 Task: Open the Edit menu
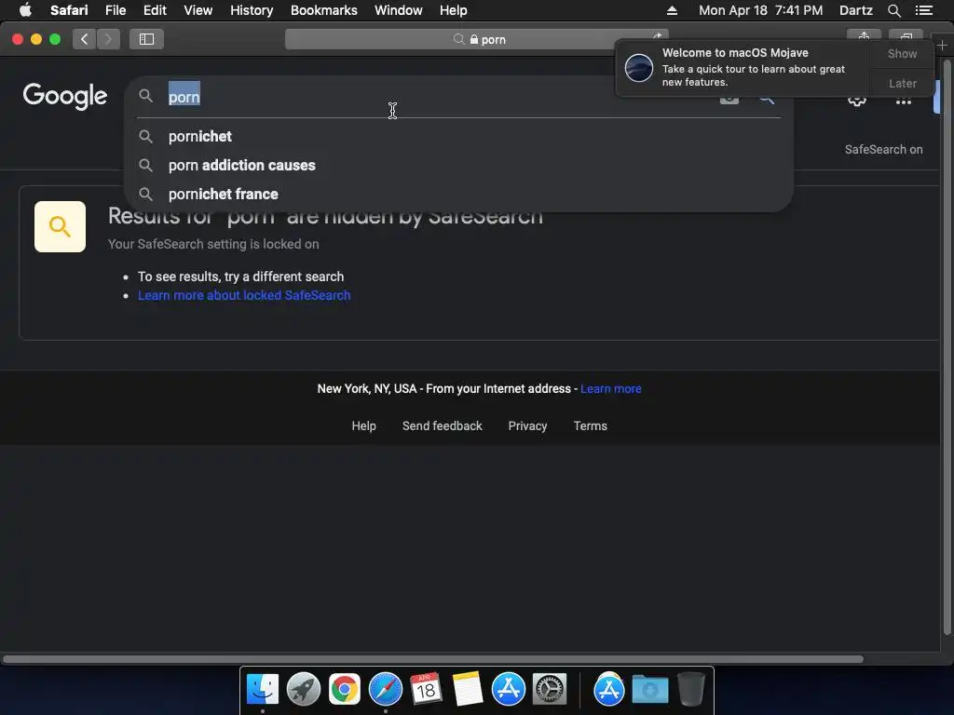[155, 10]
